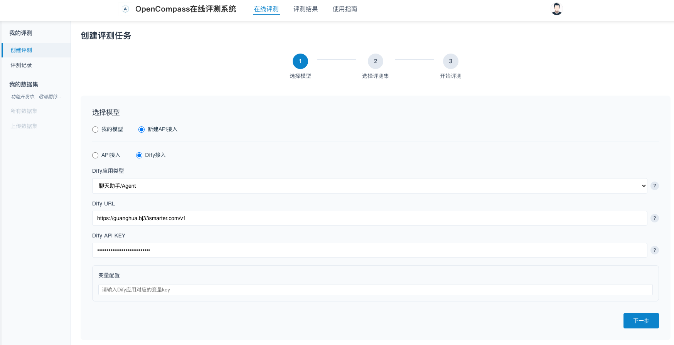Open the Dify应用类型 dropdown 聊天助手/Agent
Screen dimensions: 674x345
pyautogui.click(x=369, y=186)
